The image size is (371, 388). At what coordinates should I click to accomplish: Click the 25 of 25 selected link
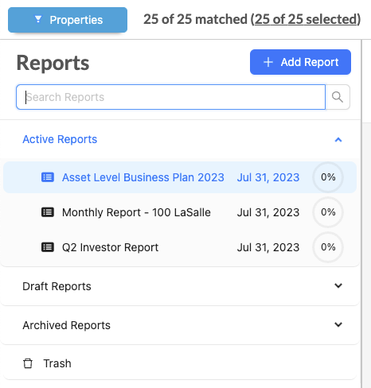[306, 19]
